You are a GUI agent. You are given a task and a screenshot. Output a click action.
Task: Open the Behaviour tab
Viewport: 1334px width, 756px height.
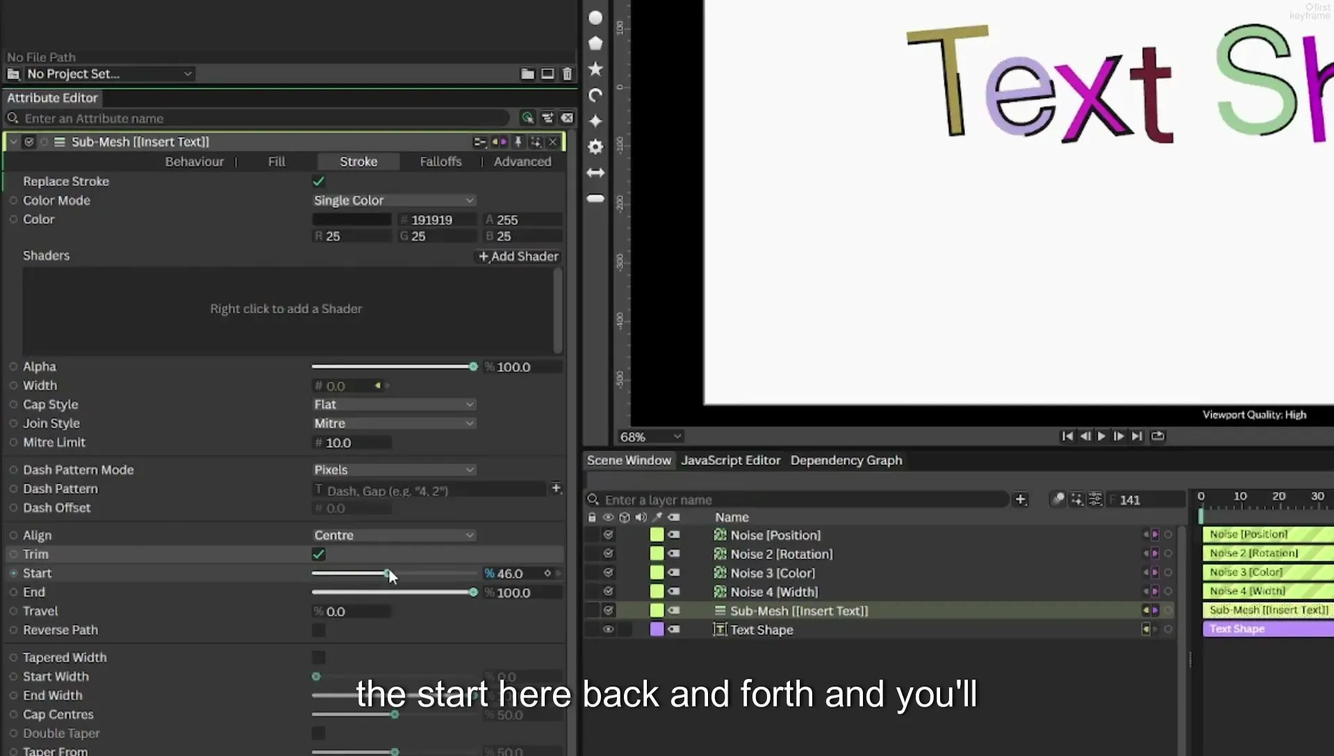pyautogui.click(x=195, y=161)
